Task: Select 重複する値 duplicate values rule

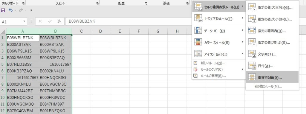Action: pyautogui.click(x=272, y=77)
